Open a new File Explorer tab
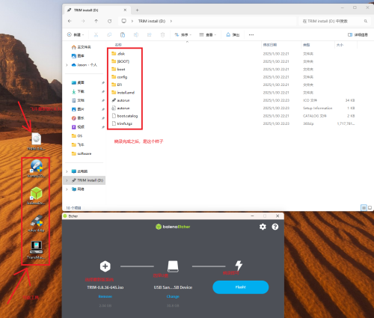This screenshot has height=318, width=374. pos(137,10)
